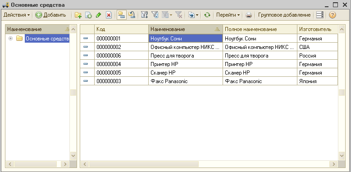Click the Изготовитель column header
The image size is (351, 172).
click(317, 29)
